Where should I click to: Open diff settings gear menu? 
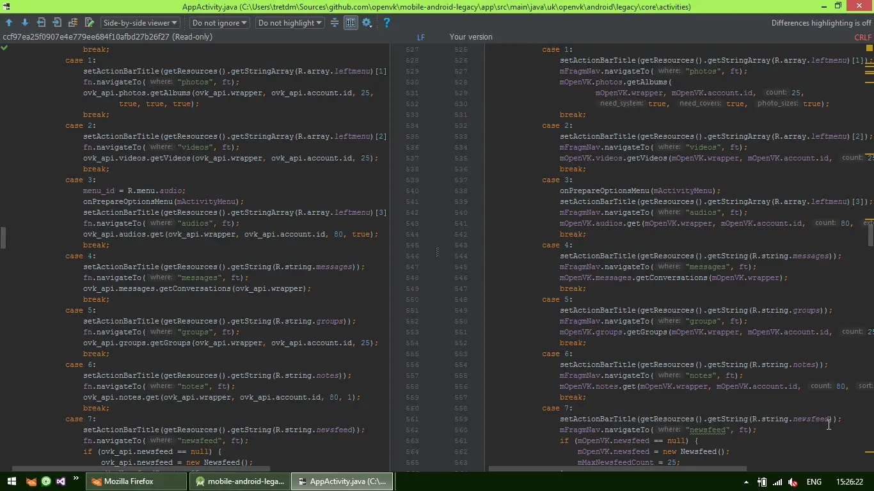(x=367, y=23)
